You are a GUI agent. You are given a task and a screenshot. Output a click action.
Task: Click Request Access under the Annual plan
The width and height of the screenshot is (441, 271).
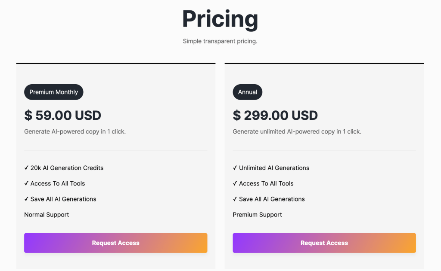324,243
